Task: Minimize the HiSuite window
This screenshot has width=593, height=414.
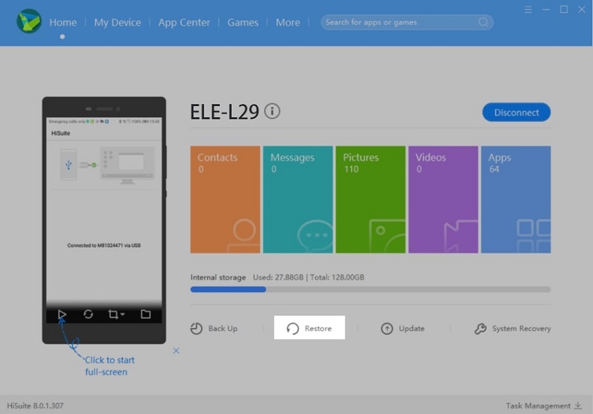Action: [x=546, y=10]
